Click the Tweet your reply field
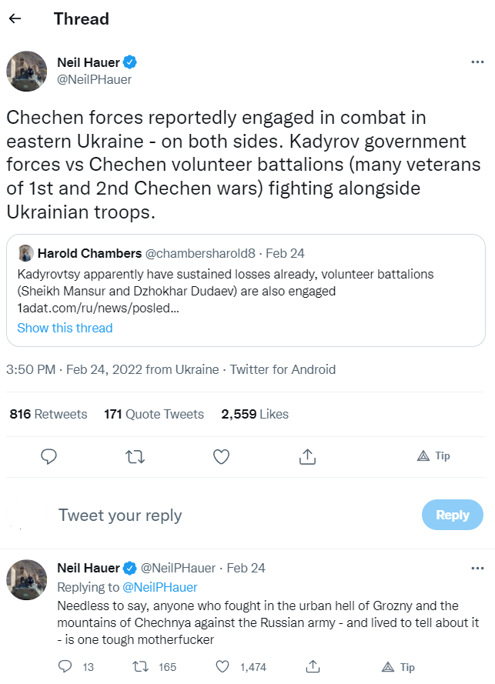 pos(231,515)
